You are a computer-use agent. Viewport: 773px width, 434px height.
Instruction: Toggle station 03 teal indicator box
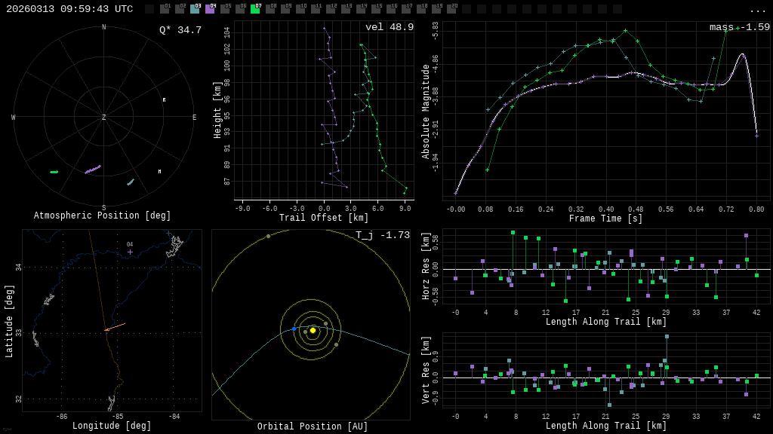coord(195,9)
